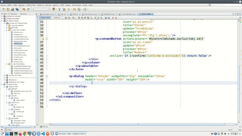This screenshot has height=136, width=242.
Task: Select Marca.java in the project tree
Action: tap(18, 48)
